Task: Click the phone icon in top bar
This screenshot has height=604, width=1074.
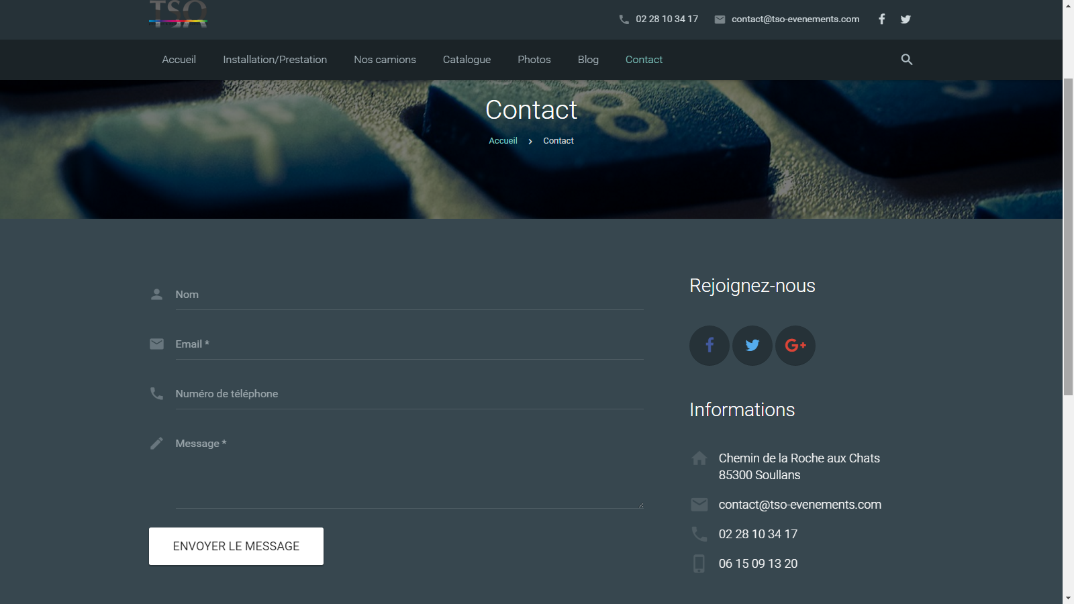Action: tap(624, 19)
